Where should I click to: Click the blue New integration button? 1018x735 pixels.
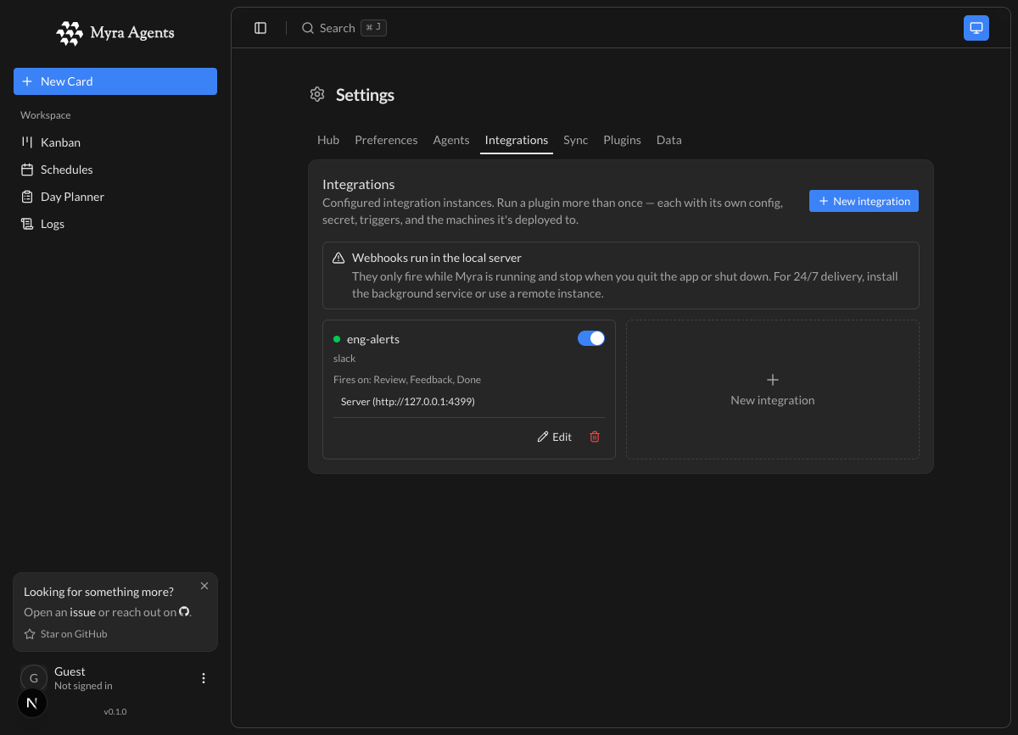tap(864, 201)
